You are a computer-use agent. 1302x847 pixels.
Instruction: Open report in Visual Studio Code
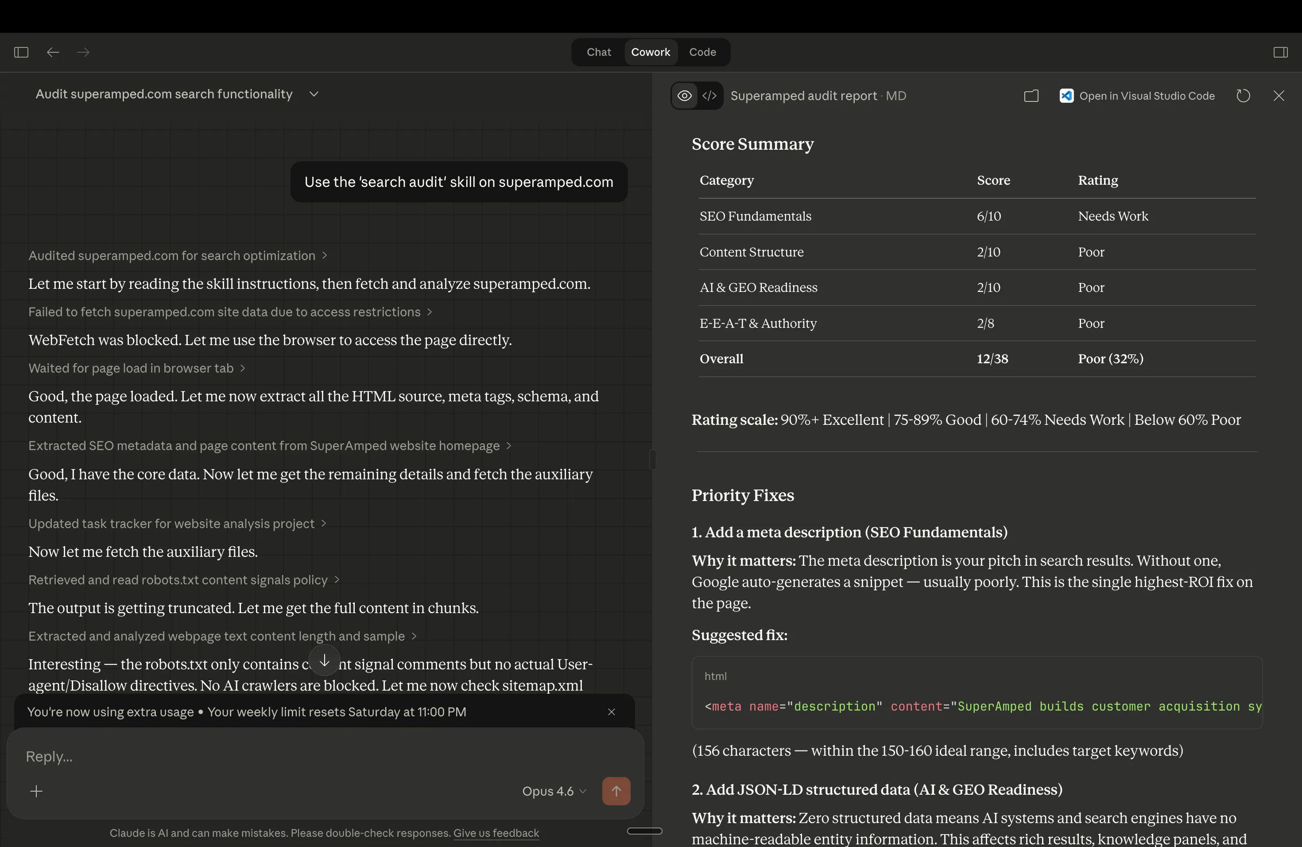(1137, 95)
